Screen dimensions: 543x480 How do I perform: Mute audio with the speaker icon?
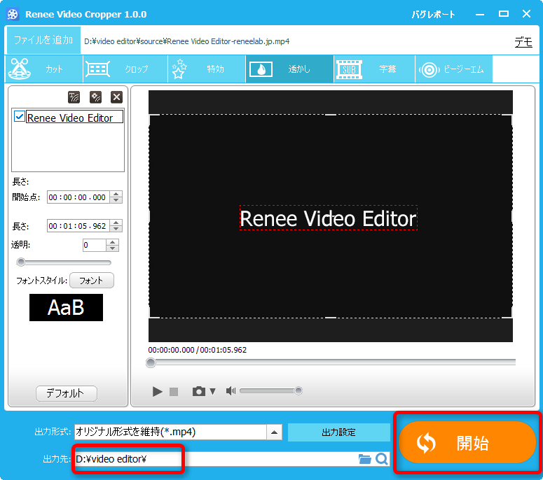[x=231, y=390]
